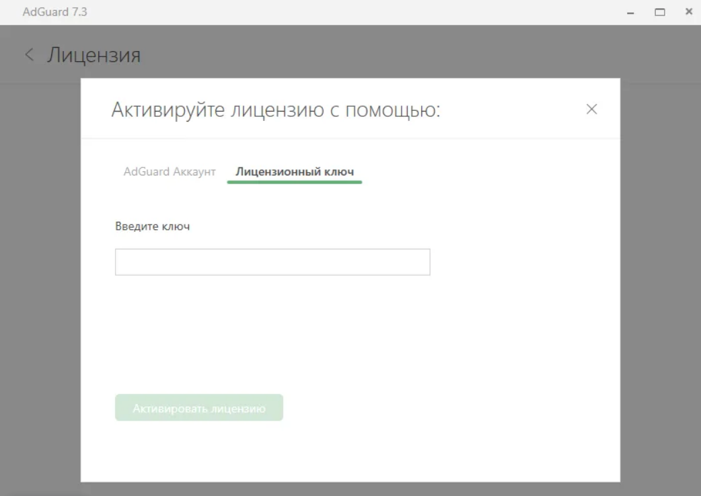This screenshot has height=496, width=701.
Task: Click the Лицензия page title
Action: pos(94,55)
